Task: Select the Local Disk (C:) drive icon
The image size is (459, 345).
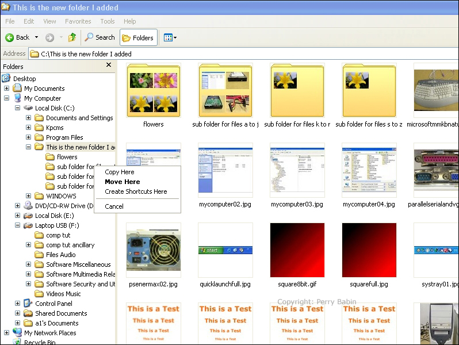Action: [28, 108]
